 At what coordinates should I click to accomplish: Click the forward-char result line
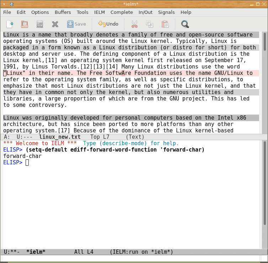tap(22, 156)
